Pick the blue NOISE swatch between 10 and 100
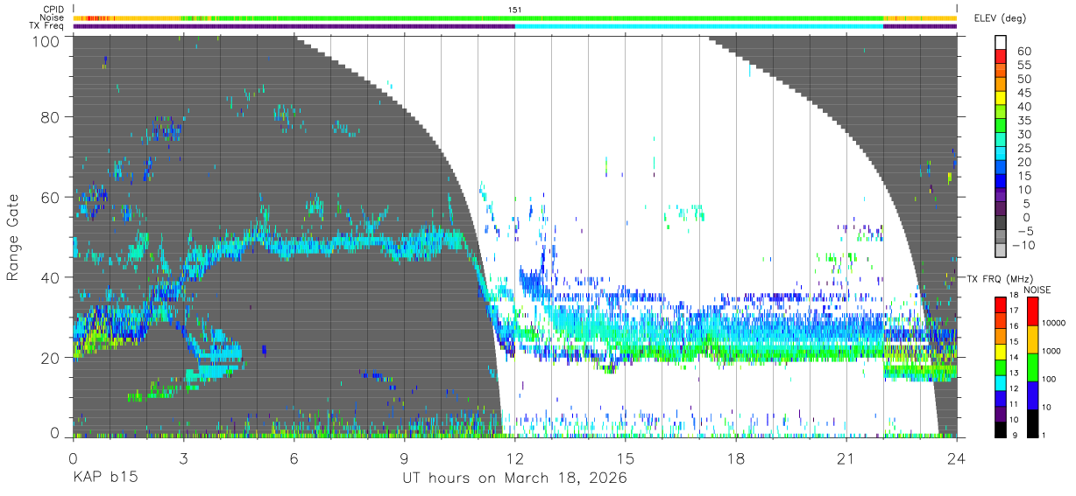The height and width of the screenshot is (496, 1076). coord(1034,395)
